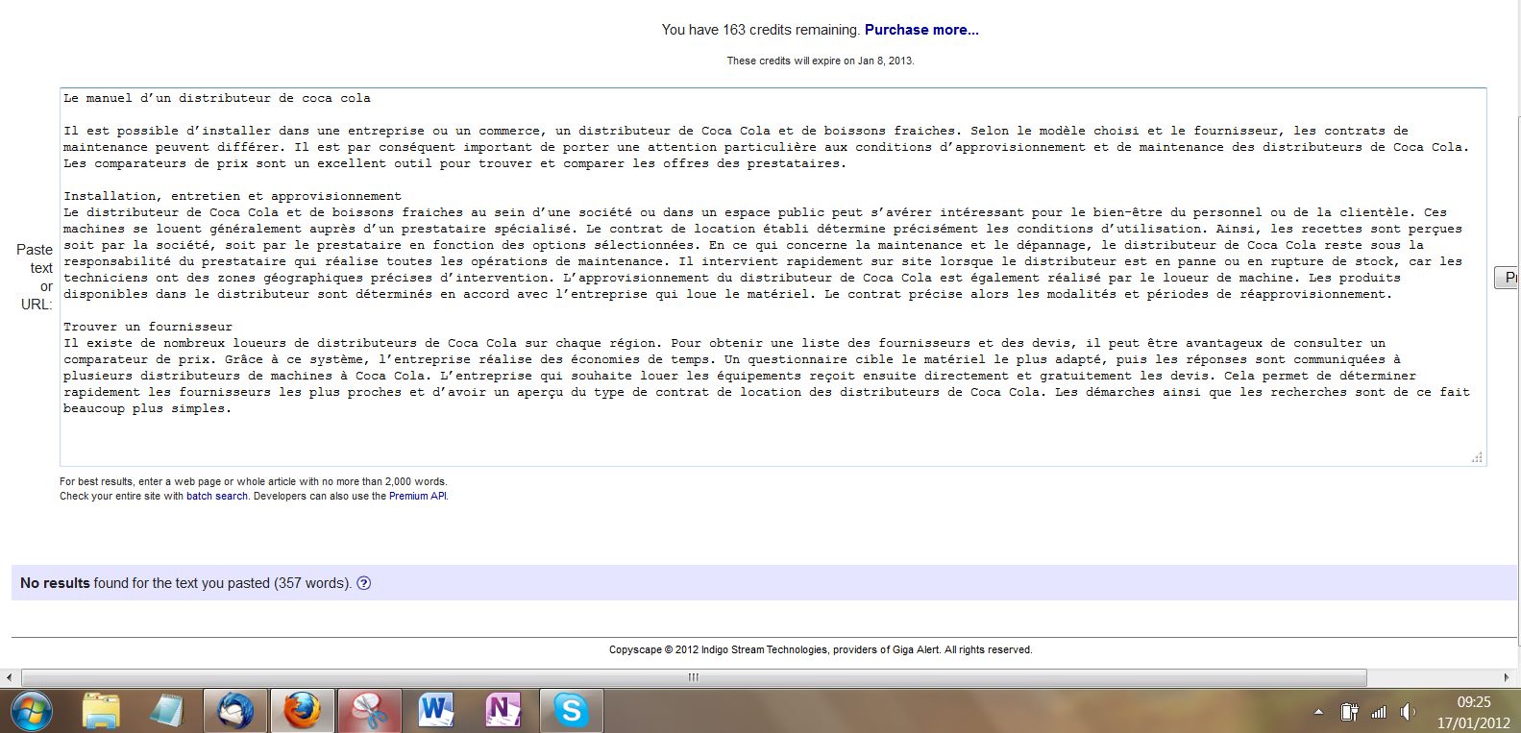Image resolution: width=1521 pixels, height=733 pixels.
Task: Click the horizontal scrollbar right arrow
Action: tap(1512, 677)
